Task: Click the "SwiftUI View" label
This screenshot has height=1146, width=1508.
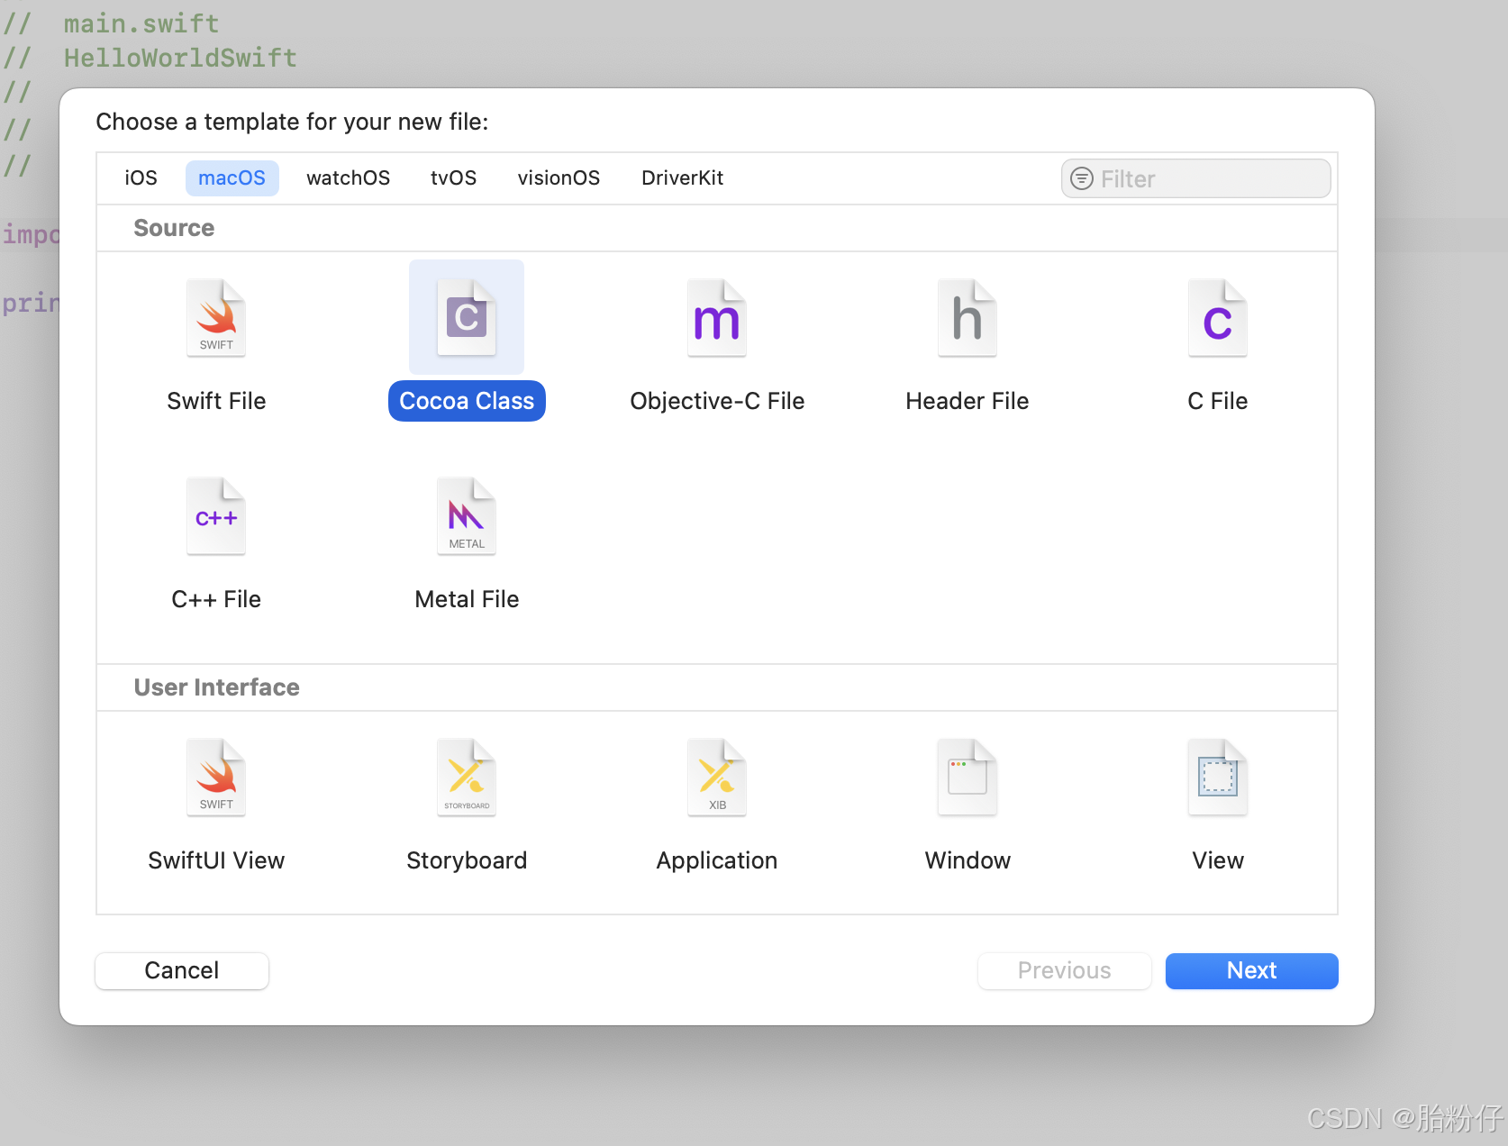Action: pos(216,860)
